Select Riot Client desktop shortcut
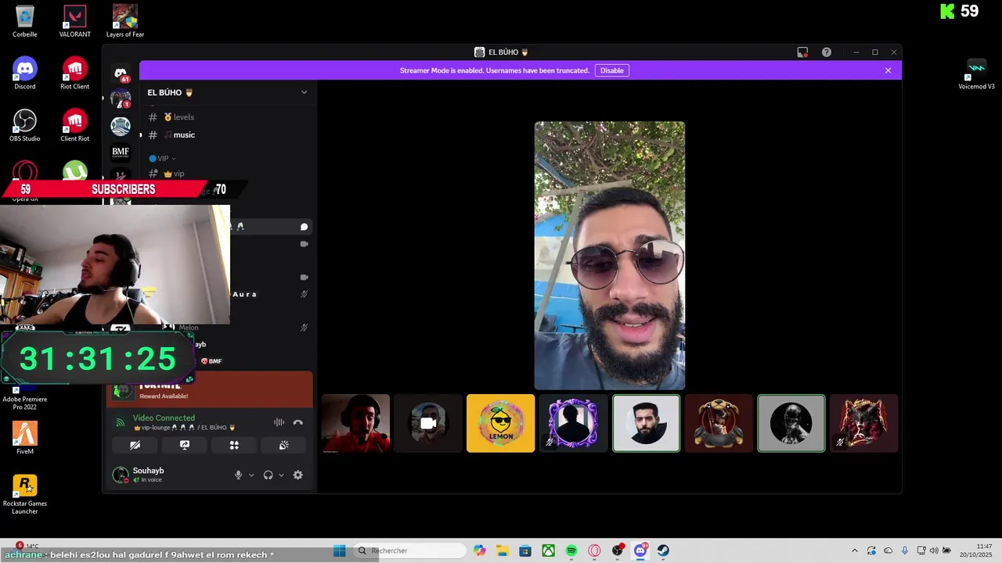This screenshot has height=563, width=1002. [x=75, y=74]
